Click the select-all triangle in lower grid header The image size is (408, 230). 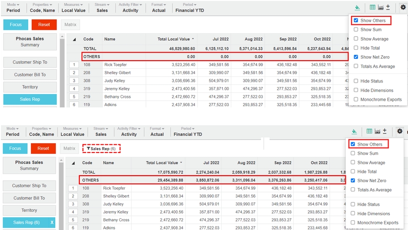click(74, 163)
